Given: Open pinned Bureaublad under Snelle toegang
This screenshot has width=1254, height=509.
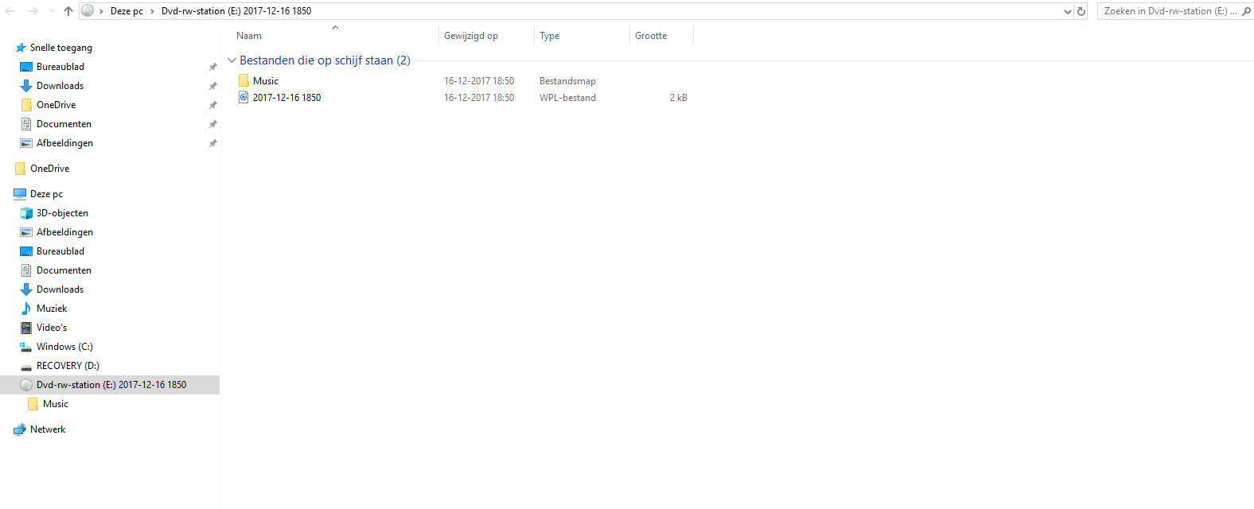Looking at the screenshot, I should pos(60,67).
